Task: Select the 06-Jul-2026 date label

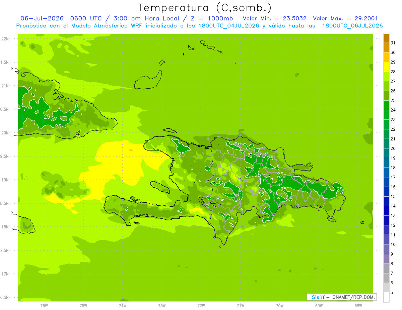Action: pos(42,18)
